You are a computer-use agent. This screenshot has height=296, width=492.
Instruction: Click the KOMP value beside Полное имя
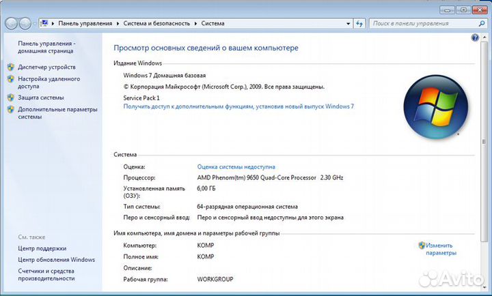pyautogui.click(x=206, y=257)
